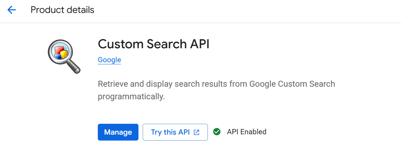401x143 pixels.
Task: Click the word "API" in the product title
Action: (200, 44)
